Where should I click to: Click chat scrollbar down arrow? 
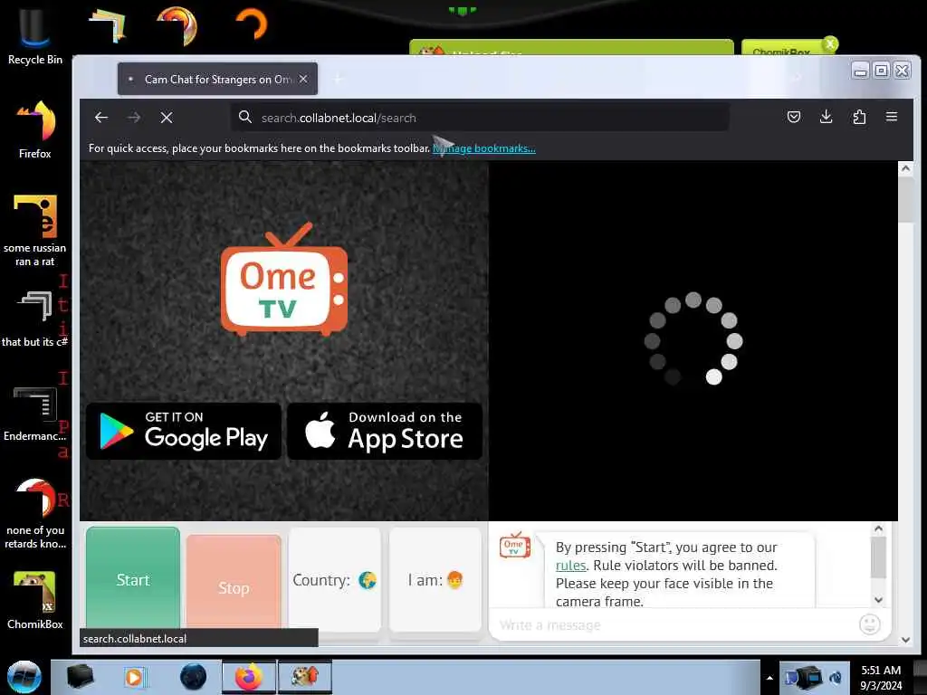click(x=878, y=600)
